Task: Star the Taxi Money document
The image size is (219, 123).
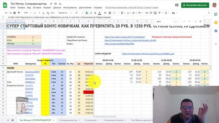Action: tap(51, 4)
